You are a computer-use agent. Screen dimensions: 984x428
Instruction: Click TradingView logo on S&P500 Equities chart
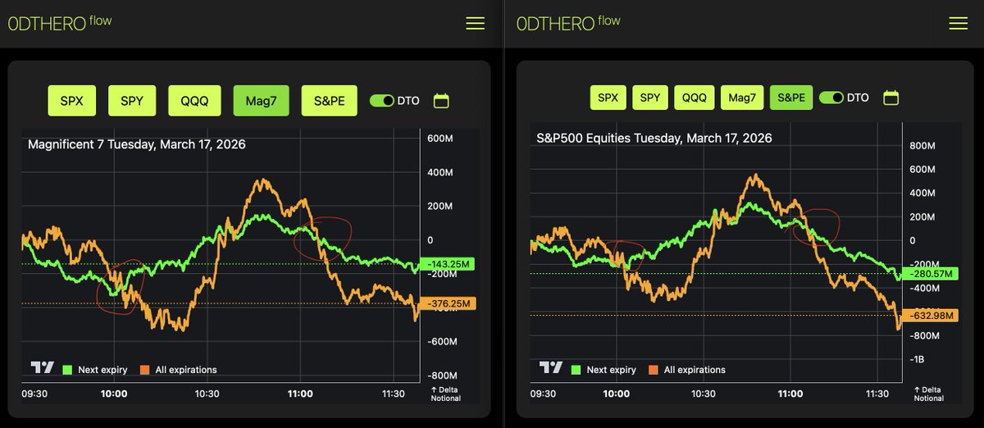coord(551,368)
